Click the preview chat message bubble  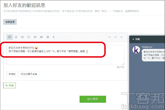[153, 55]
